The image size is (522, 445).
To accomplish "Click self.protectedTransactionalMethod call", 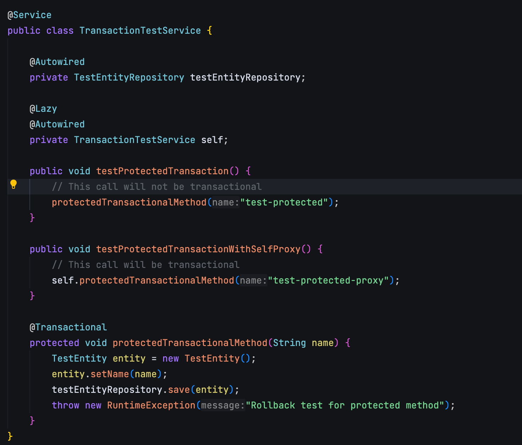I will coord(143,280).
